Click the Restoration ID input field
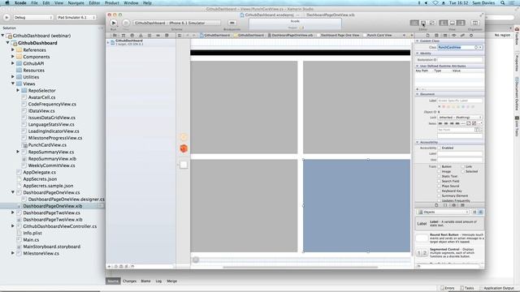 (460, 60)
